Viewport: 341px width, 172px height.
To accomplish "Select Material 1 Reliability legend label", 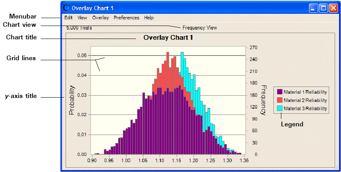I will coord(305,92).
